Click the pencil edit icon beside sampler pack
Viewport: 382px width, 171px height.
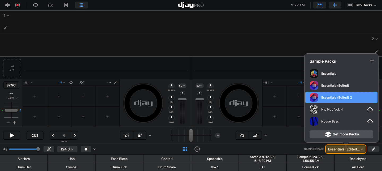pos(374,149)
